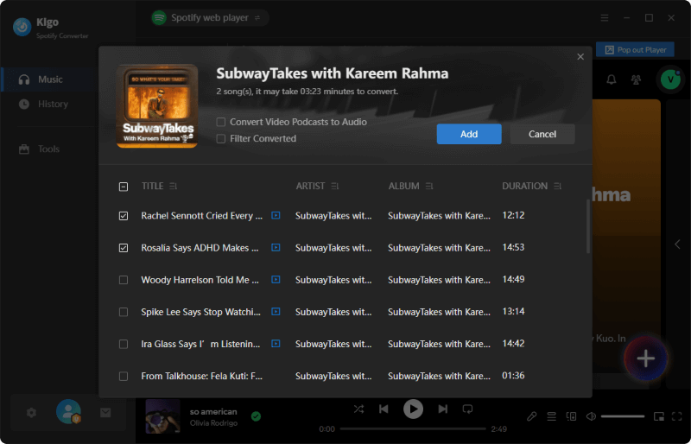The width and height of the screenshot is (691, 444).
Task: Open the mail feedback icon
Action: [105, 413]
